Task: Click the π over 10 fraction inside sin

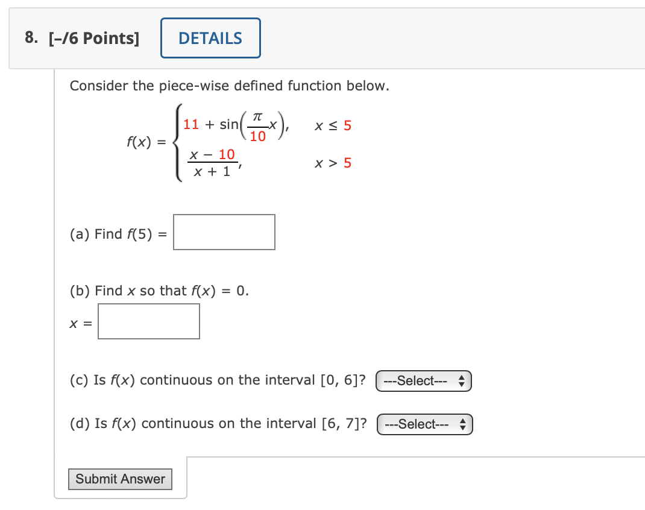Action: (x=258, y=127)
